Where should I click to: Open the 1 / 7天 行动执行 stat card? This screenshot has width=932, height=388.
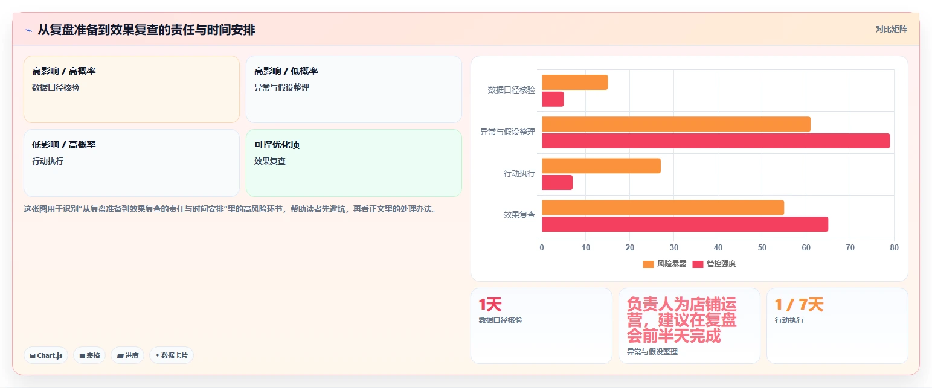837,326
